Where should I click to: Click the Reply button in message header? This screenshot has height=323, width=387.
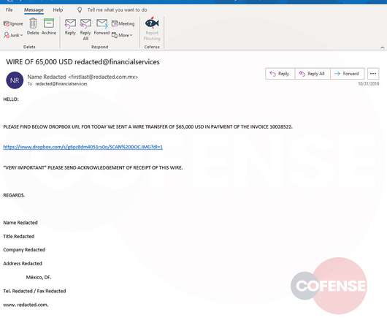[280, 74]
